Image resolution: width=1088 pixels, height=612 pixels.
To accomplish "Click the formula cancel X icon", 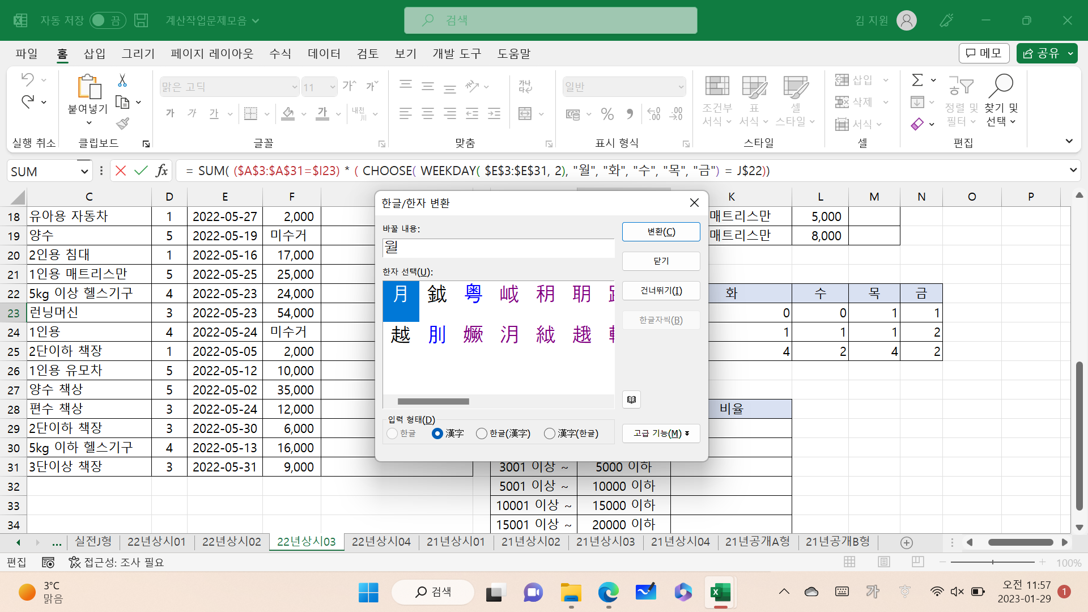I will pyautogui.click(x=120, y=171).
